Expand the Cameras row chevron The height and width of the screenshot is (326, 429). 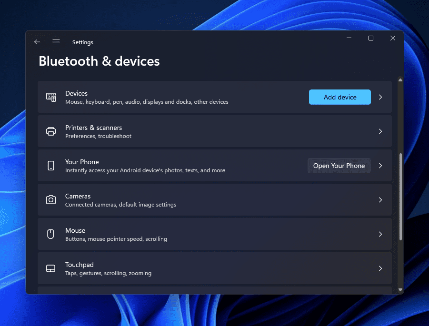click(x=380, y=200)
